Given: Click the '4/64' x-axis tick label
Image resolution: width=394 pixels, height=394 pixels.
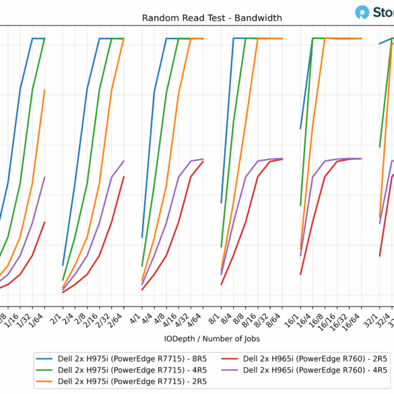Looking at the screenshot, I should tap(195, 320).
